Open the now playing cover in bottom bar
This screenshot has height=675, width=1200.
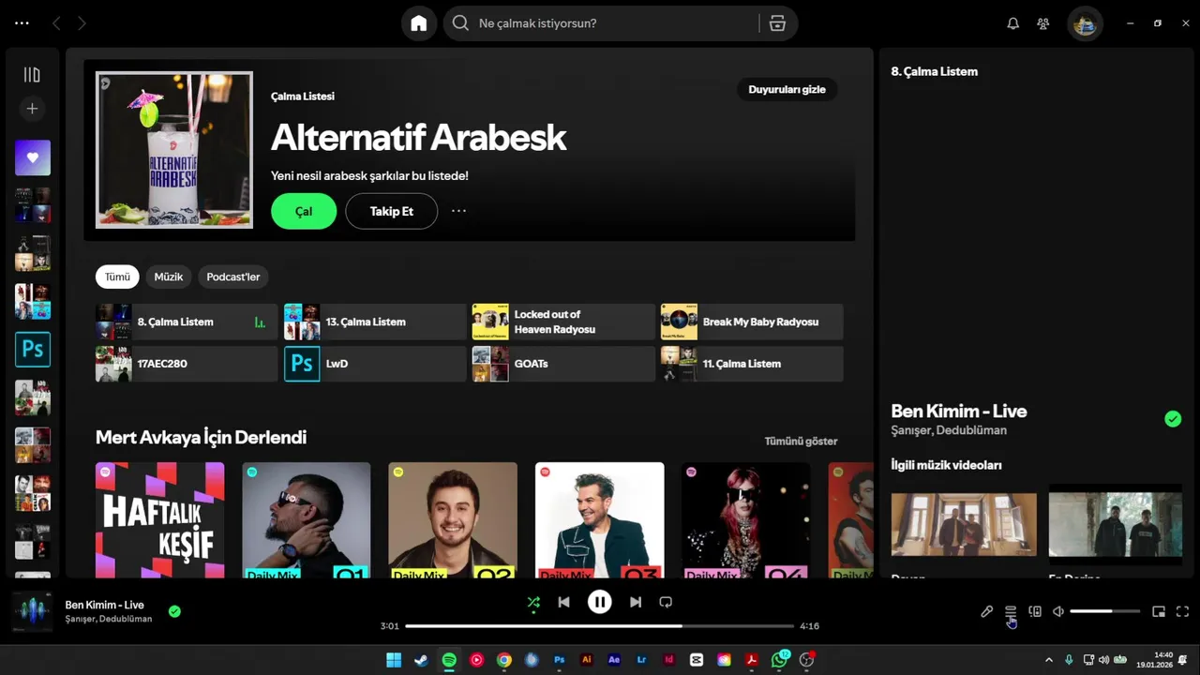pos(33,611)
